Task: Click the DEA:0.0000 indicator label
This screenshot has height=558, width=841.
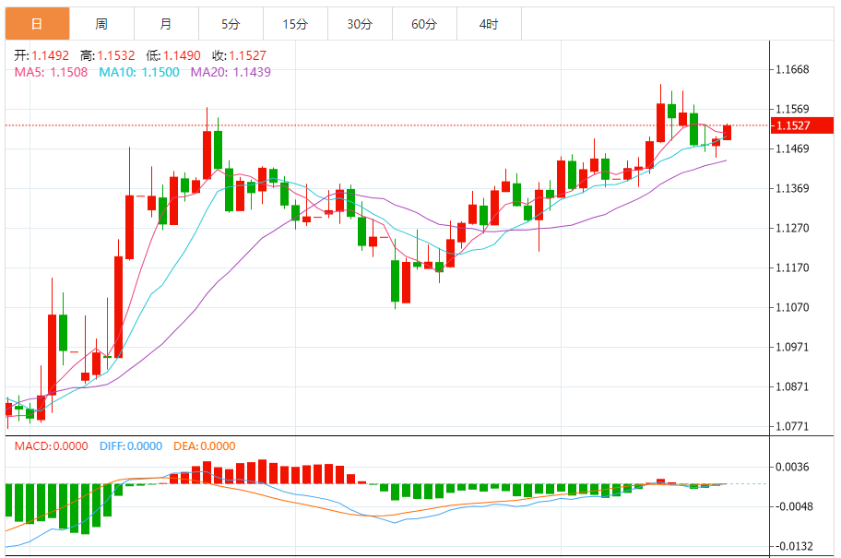Action: pyautogui.click(x=205, y=446)
